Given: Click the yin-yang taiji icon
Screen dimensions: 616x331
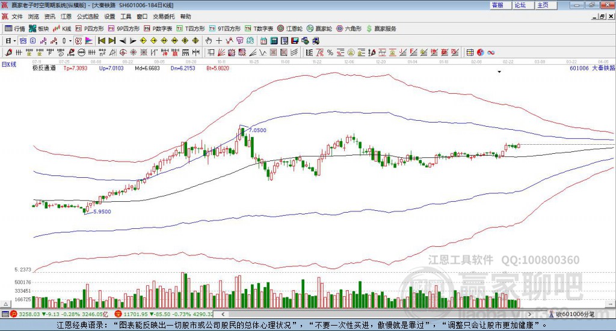Looking at the screenshot, I should click(x=481, y=52).
